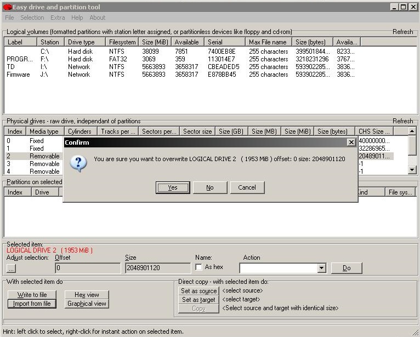Expand the Action dropdown list

click(x=322, y=269)
